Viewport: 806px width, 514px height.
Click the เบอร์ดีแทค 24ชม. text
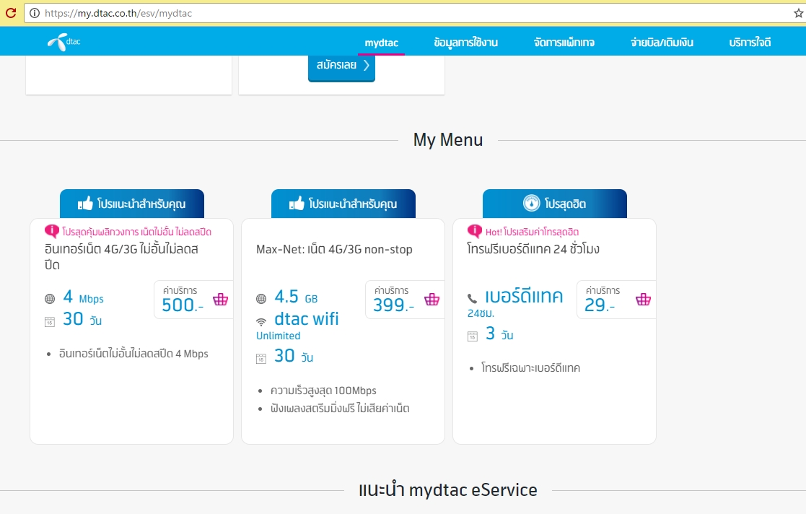(x=515, y=302)
